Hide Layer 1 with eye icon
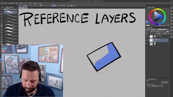 tap(147, 40)
